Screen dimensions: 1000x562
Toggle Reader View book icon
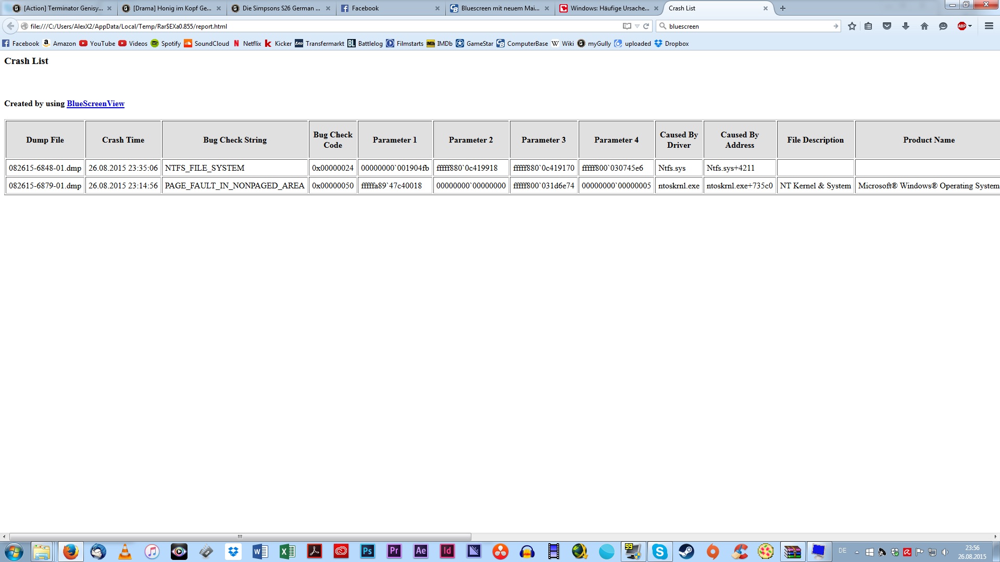[x=627, y=26]
